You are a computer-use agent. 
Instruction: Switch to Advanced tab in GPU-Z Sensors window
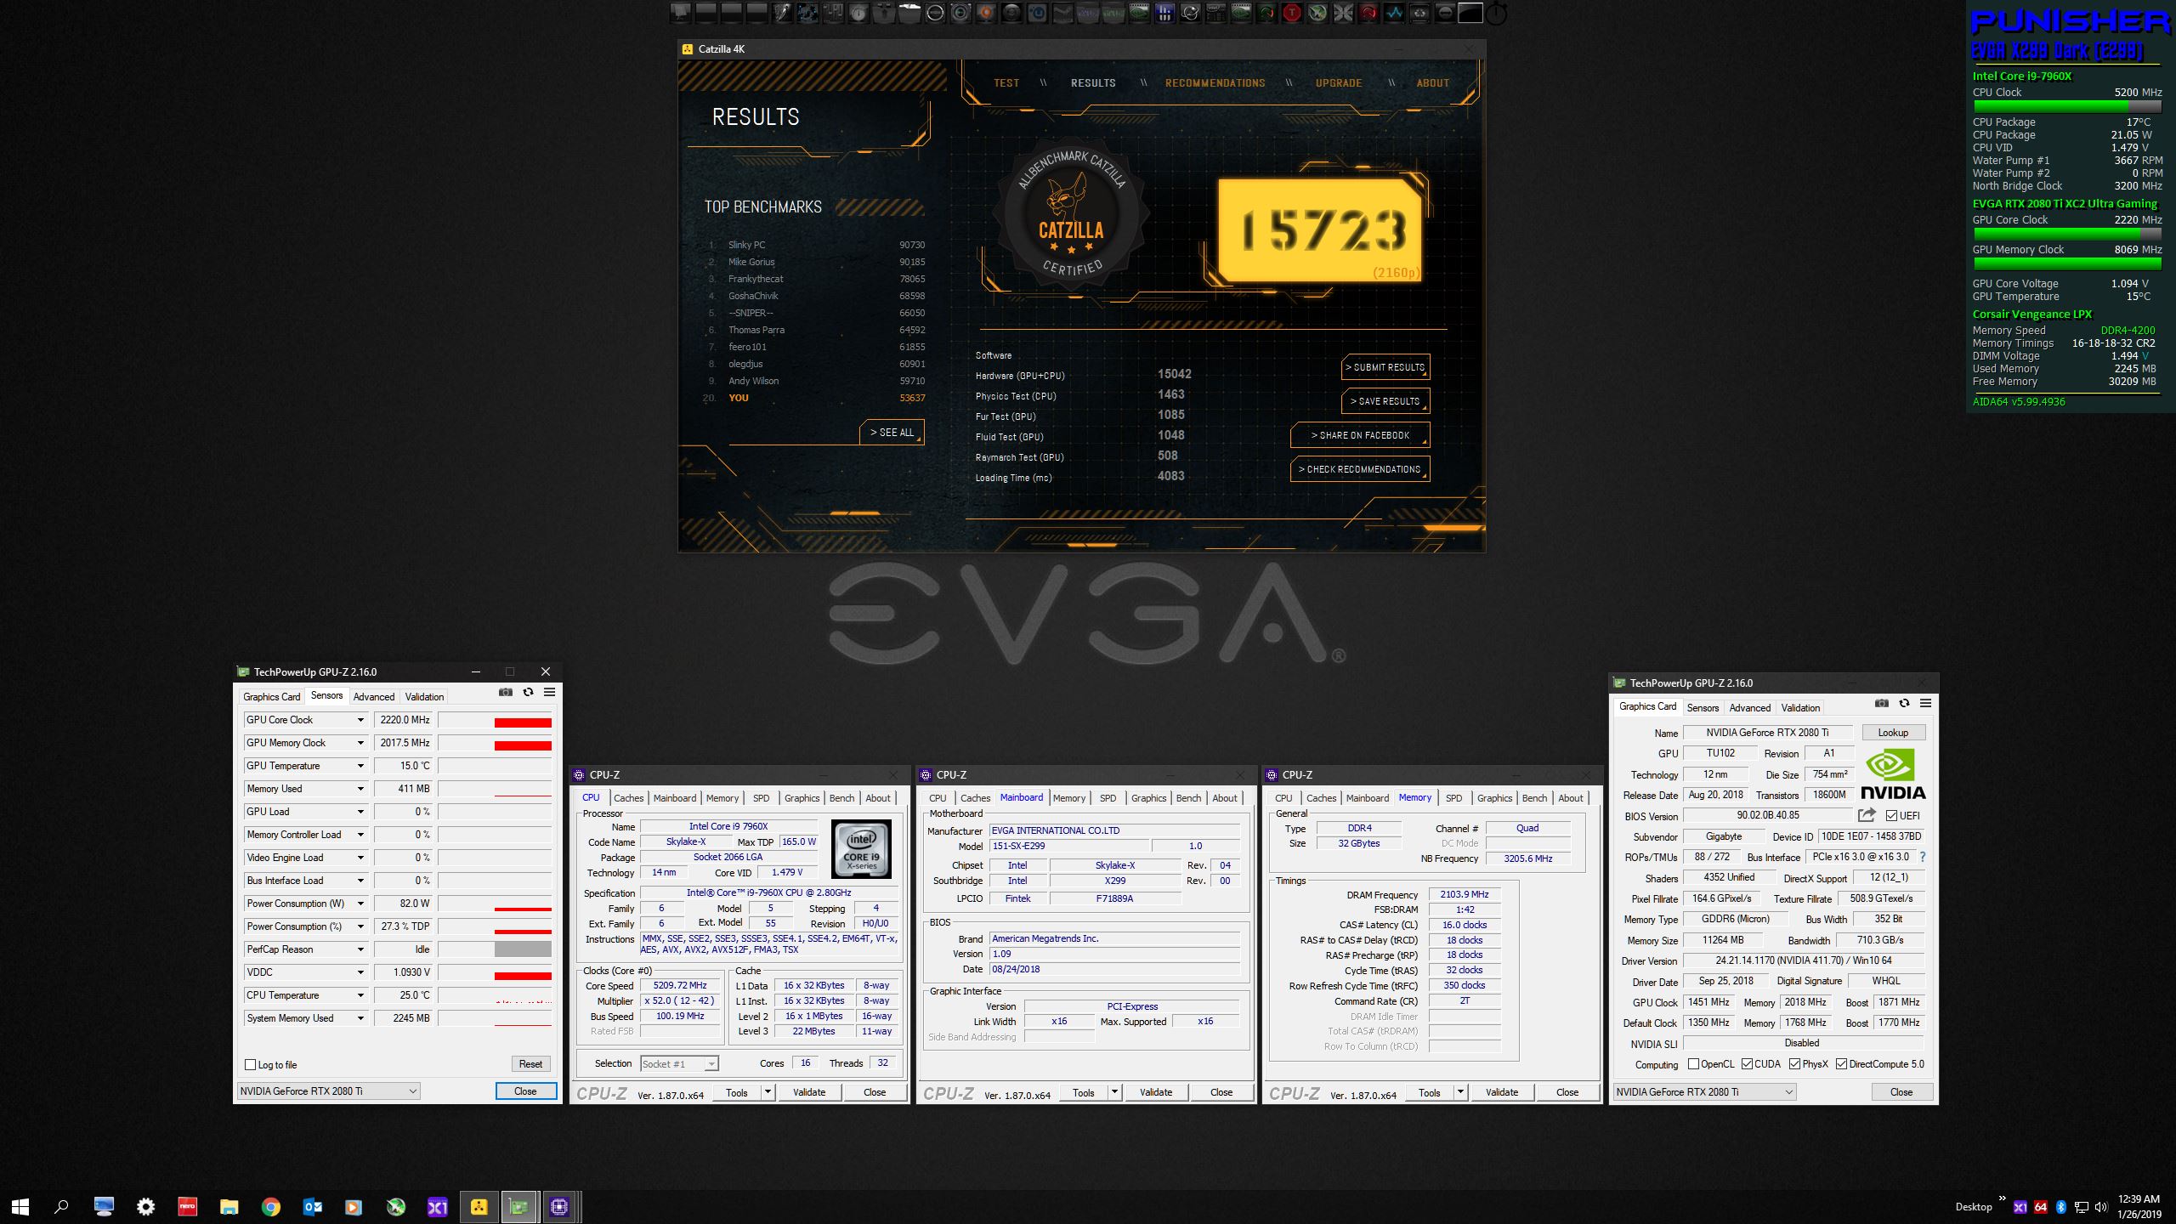click(374, 696)
